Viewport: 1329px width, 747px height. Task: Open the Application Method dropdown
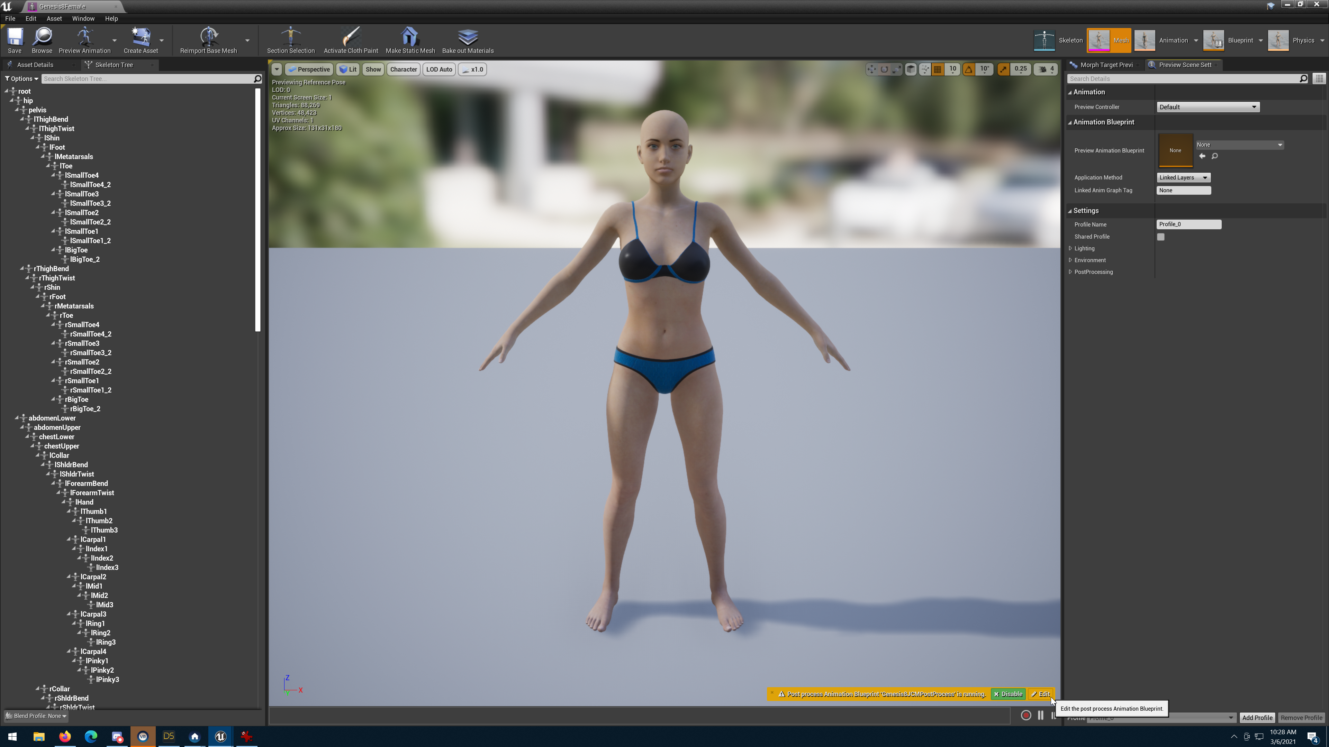1183,177
